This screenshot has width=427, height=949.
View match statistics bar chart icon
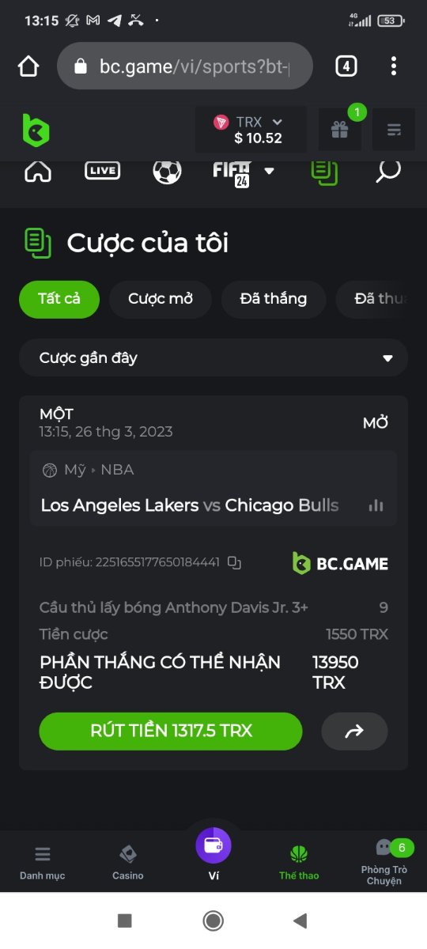(x=376, y=505)
